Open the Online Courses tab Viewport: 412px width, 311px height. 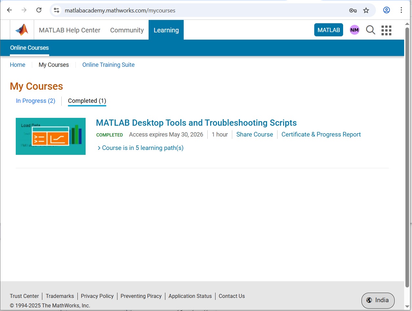(30, 48)
